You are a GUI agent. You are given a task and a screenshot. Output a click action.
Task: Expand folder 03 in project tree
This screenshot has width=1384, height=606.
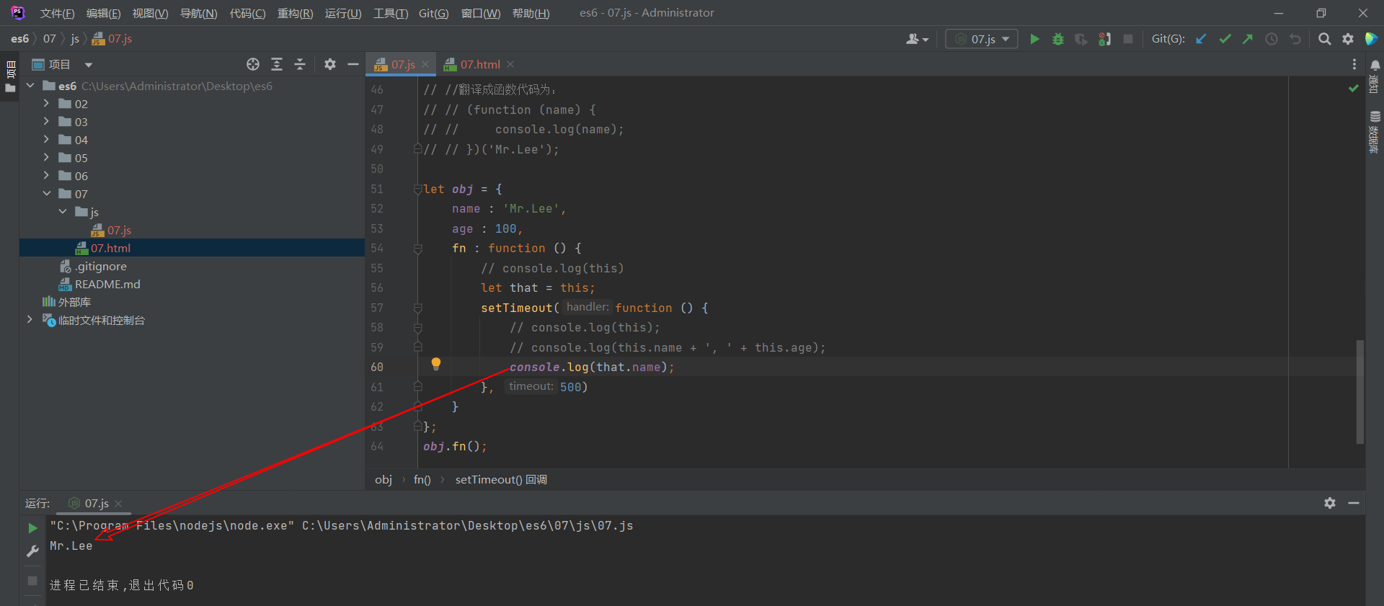[46, 121]
